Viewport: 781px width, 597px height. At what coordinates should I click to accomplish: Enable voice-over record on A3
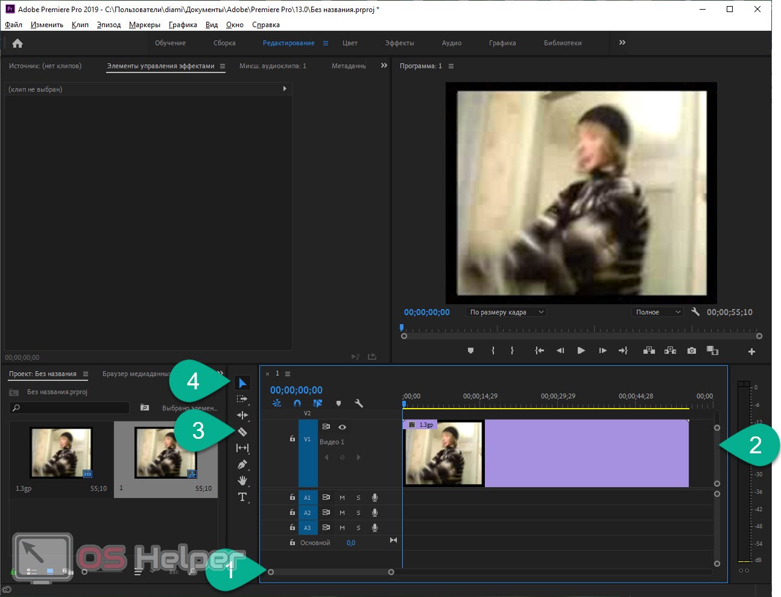pos(375,528)
